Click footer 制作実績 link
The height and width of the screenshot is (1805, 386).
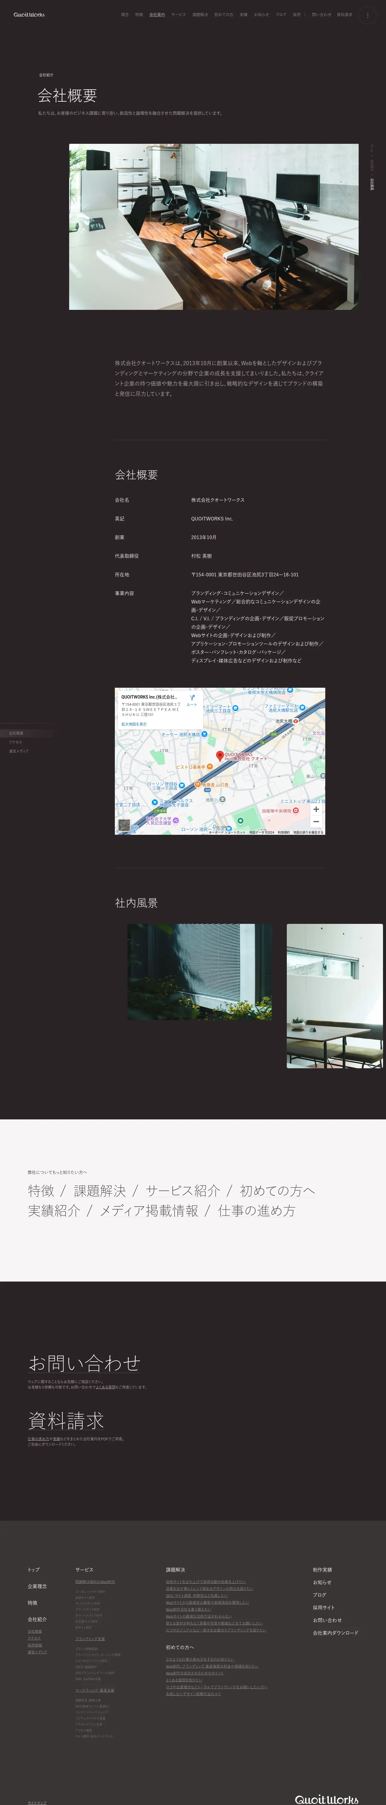(x=322, y=1569)
